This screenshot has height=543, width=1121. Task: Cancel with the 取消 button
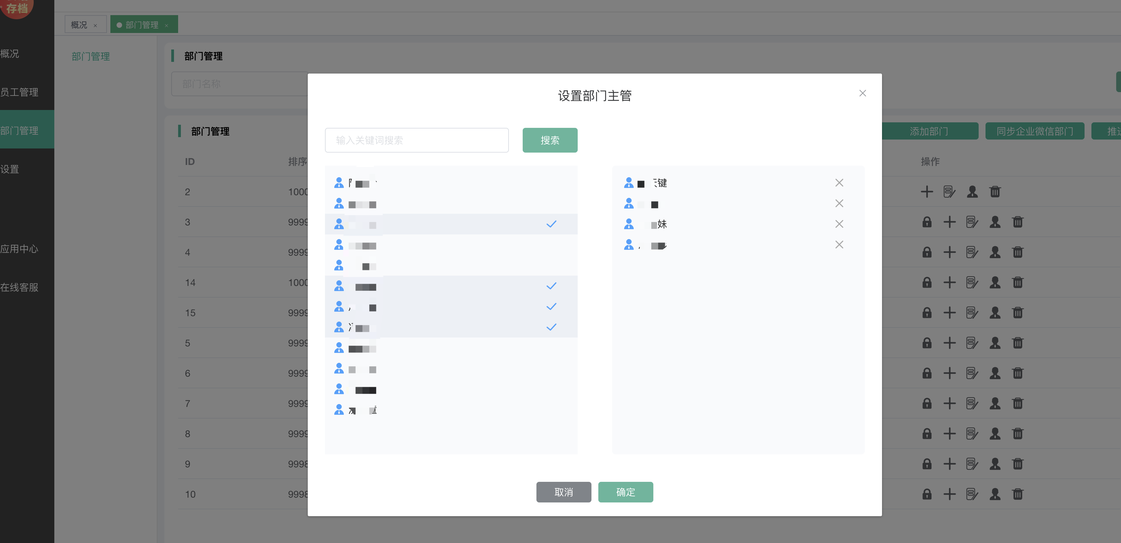point(563,492)
